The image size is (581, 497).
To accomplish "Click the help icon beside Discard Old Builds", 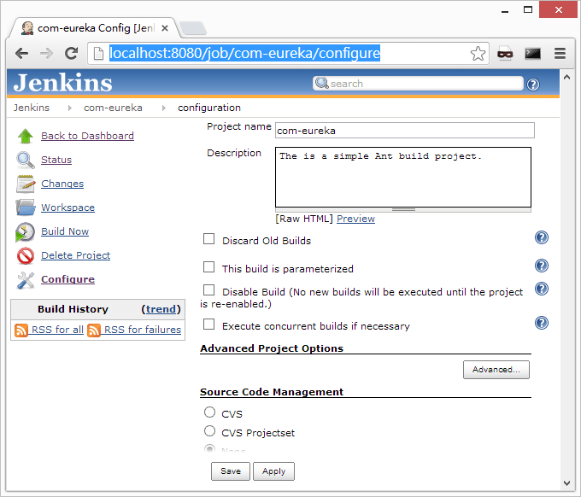I will (541, 238).
